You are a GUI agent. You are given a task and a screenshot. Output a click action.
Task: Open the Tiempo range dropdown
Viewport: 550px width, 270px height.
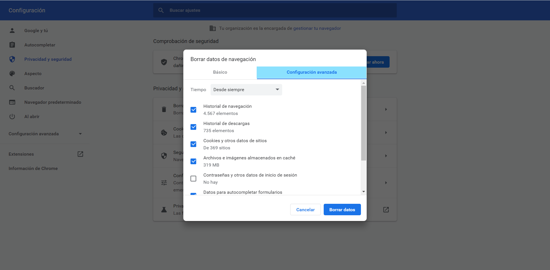[x=246, y=90]
